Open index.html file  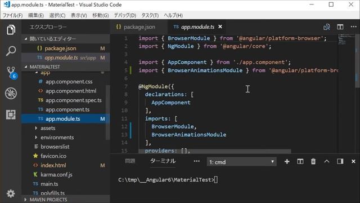coord(53,165)
